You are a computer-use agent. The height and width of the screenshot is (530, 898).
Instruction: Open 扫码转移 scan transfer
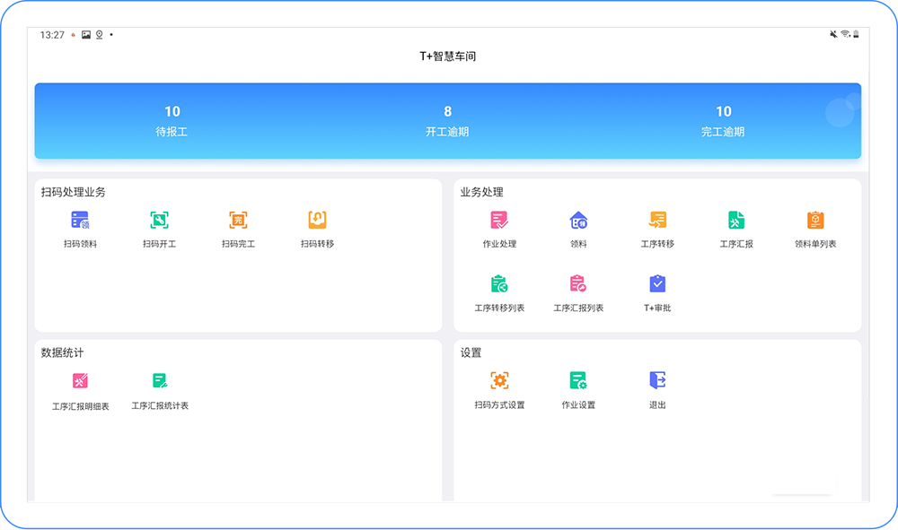point(317,221)
